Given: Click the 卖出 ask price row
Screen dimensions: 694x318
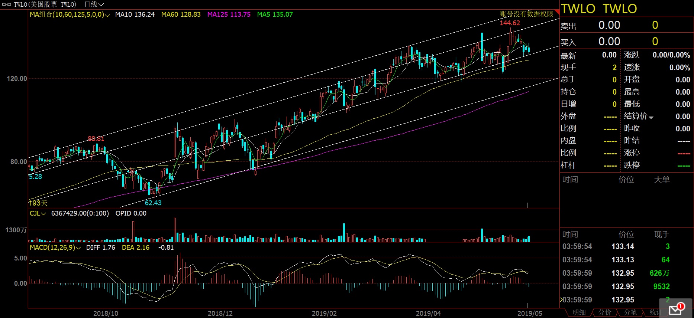Looking at the screenshot, I should 627,25.
